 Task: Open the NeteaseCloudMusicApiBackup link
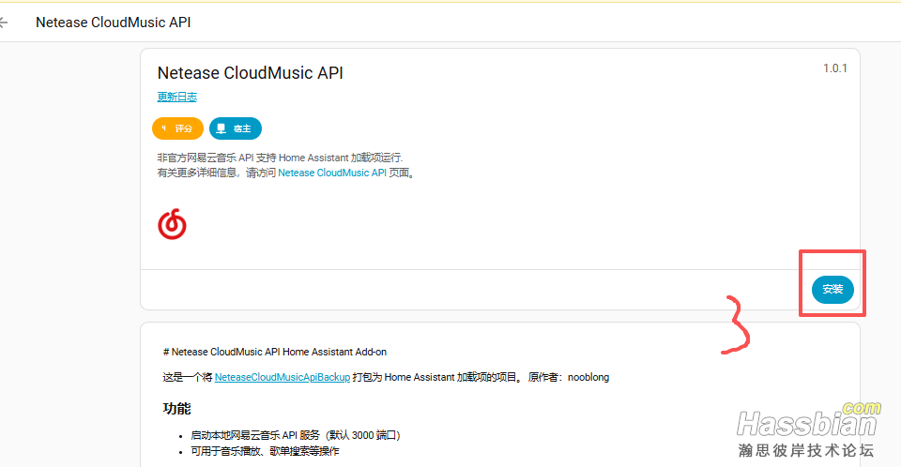(x=283, y=377)
